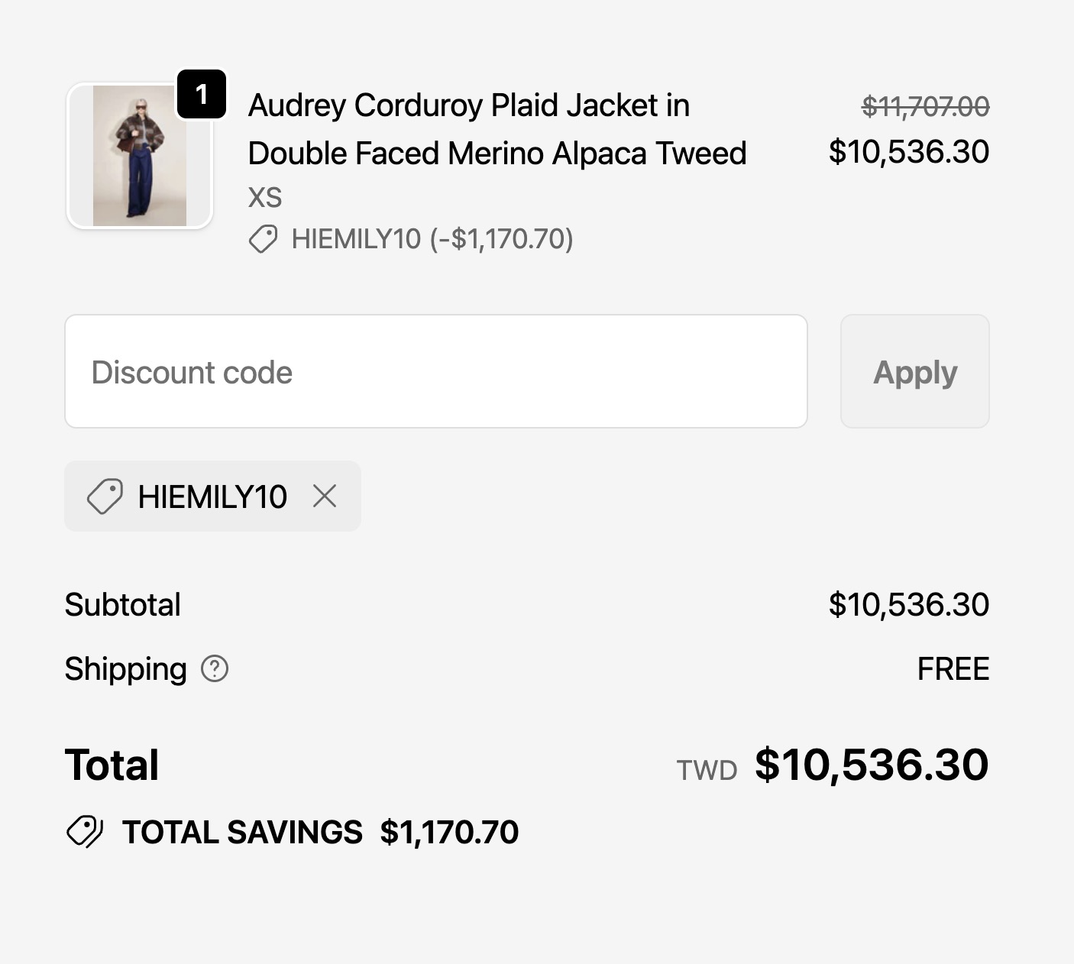Click the bold Total amount $10,536.30

[x=872, y=765]
